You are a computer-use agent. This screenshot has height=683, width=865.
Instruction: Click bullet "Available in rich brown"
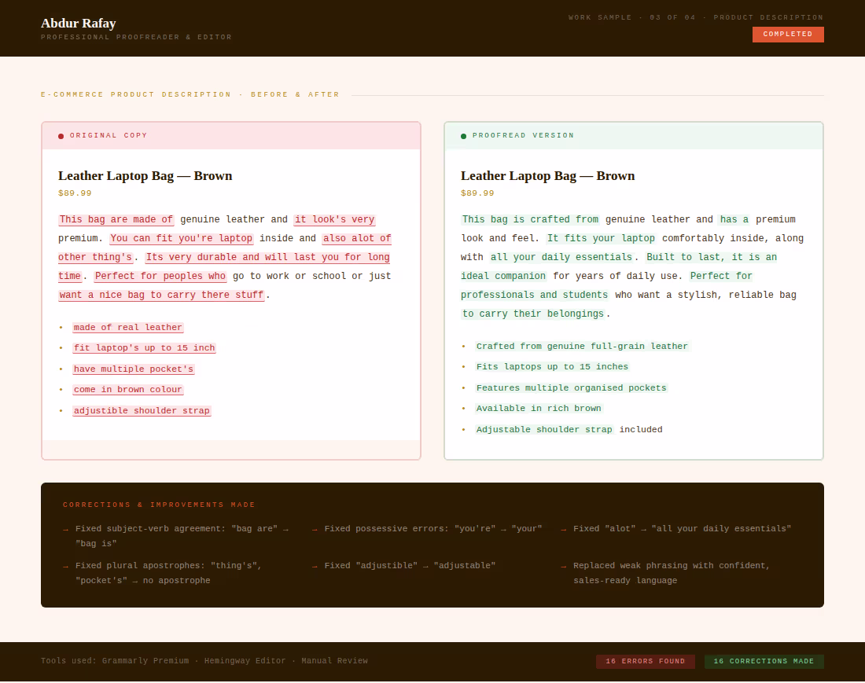pyautogui.click(x=539, y=409)
